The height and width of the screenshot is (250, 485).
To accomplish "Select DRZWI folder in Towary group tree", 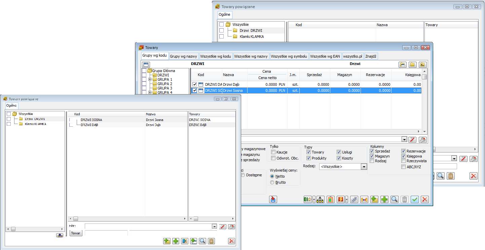I will point(163,75).
